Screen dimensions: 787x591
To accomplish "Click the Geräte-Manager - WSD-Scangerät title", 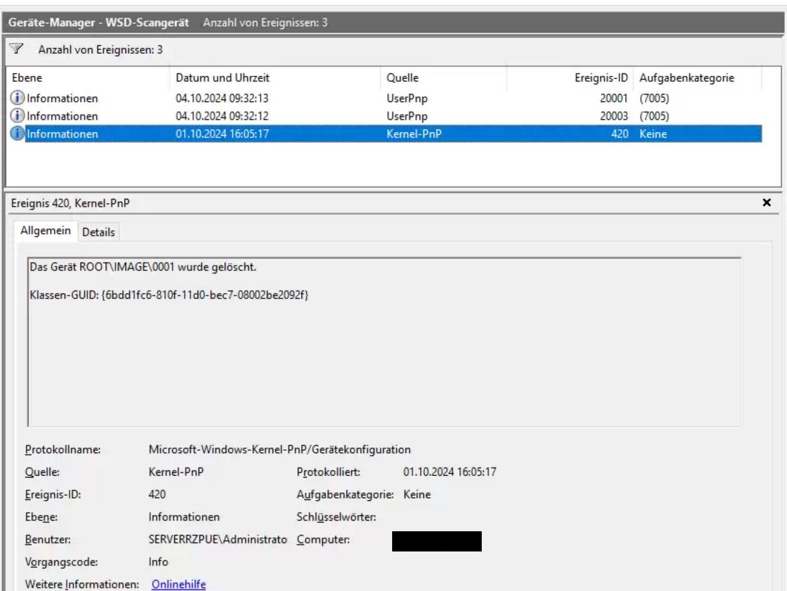I will [x=98, y=23].
